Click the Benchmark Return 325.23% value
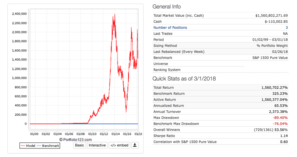 point(280,94)
